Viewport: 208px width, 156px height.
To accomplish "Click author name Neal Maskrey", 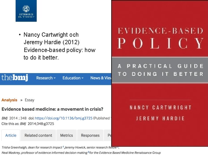I will 11,153.
